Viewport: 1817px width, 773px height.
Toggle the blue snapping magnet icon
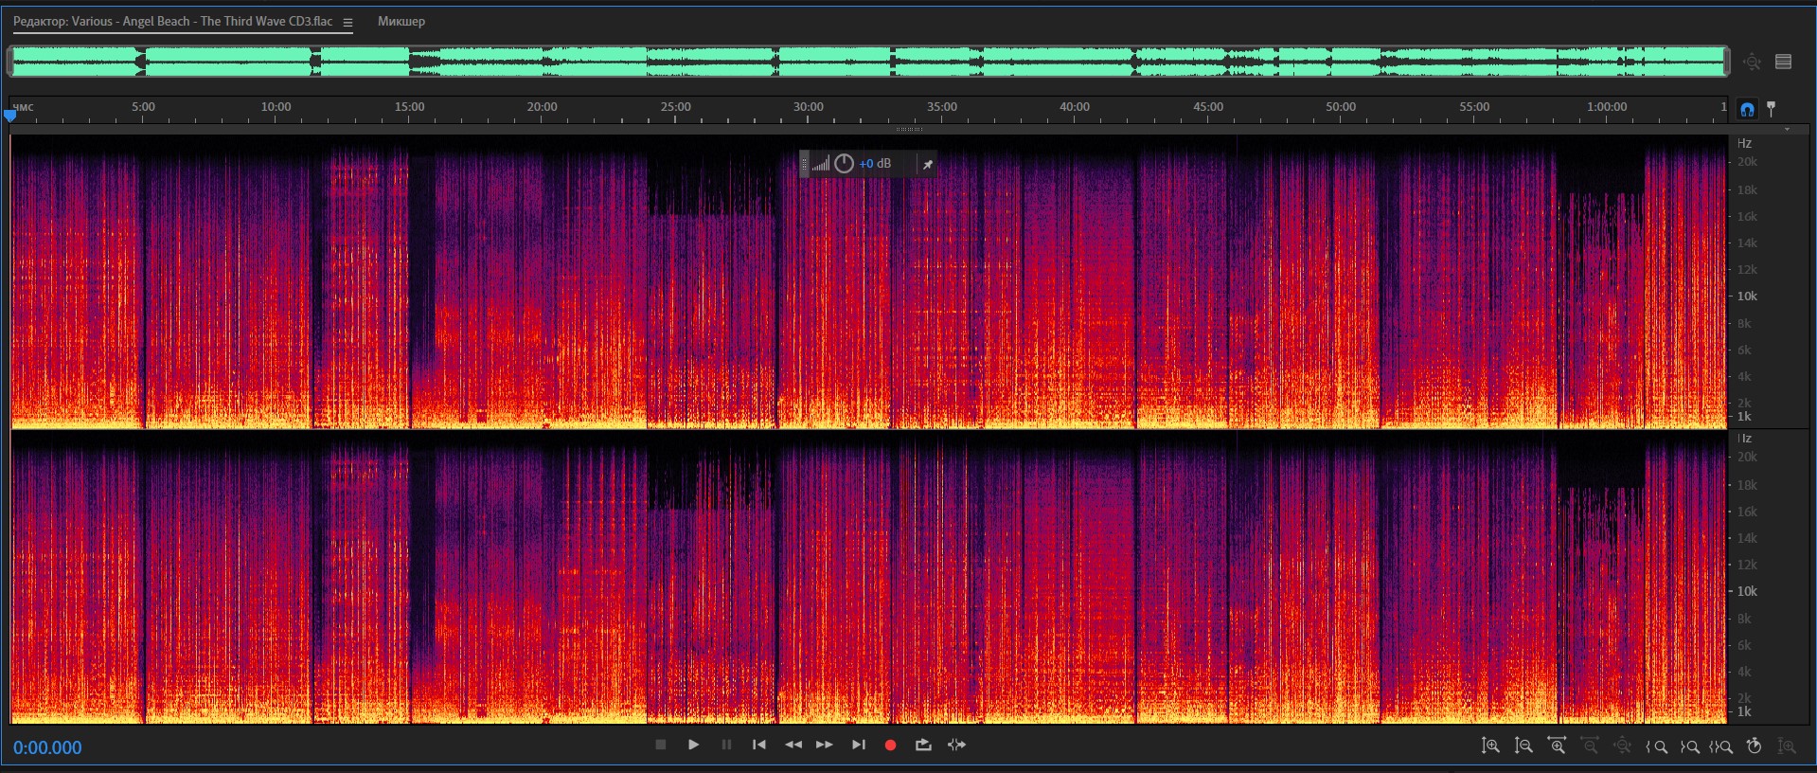tap(1747, 109)
